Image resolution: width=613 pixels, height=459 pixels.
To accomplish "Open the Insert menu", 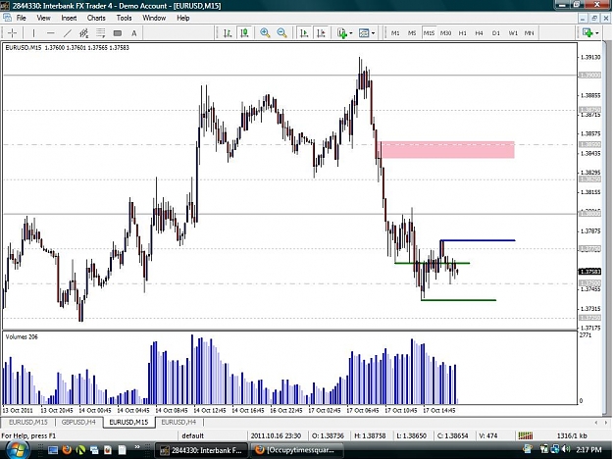I will [x=69, y=18].
